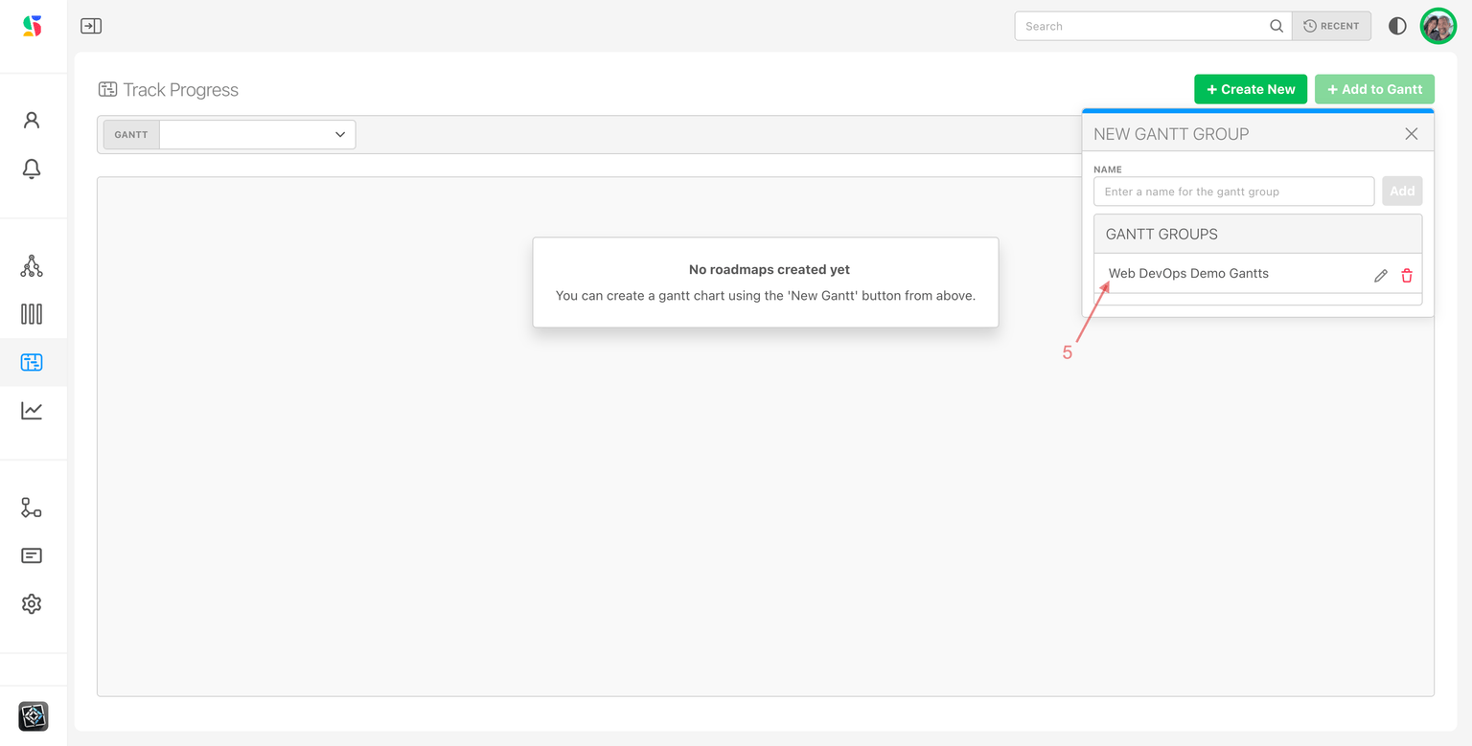Image resolution: width=1472 pixels, height=746 pixels.
Task: Edit Web DevOps Demo Gantts with the pencil icon
Action: click(x=1380, y=276)
